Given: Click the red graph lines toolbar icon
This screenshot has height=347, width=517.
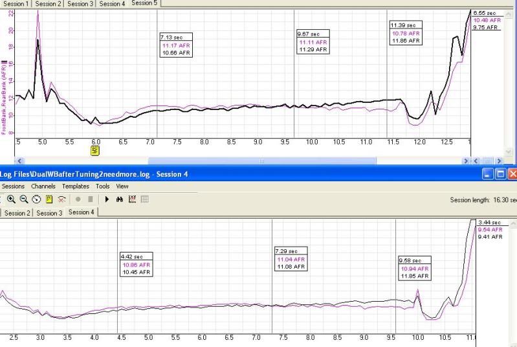Looking at the screenshot, I should (x=62, y=199).
